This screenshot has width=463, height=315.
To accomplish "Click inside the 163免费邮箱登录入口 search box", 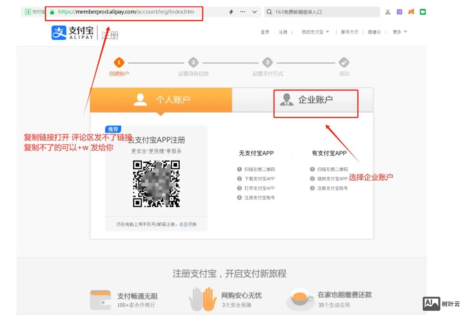I will pos(323,12).
